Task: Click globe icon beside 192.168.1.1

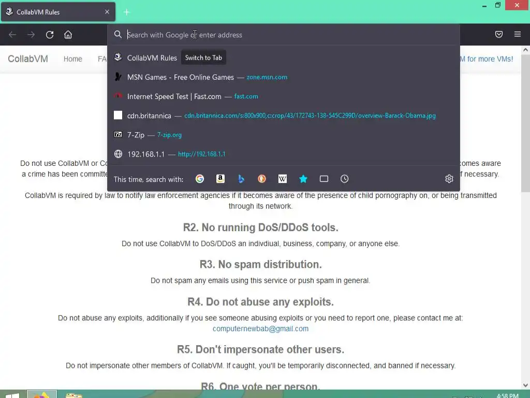Action: pyautogui.click(x=118, y=154)
